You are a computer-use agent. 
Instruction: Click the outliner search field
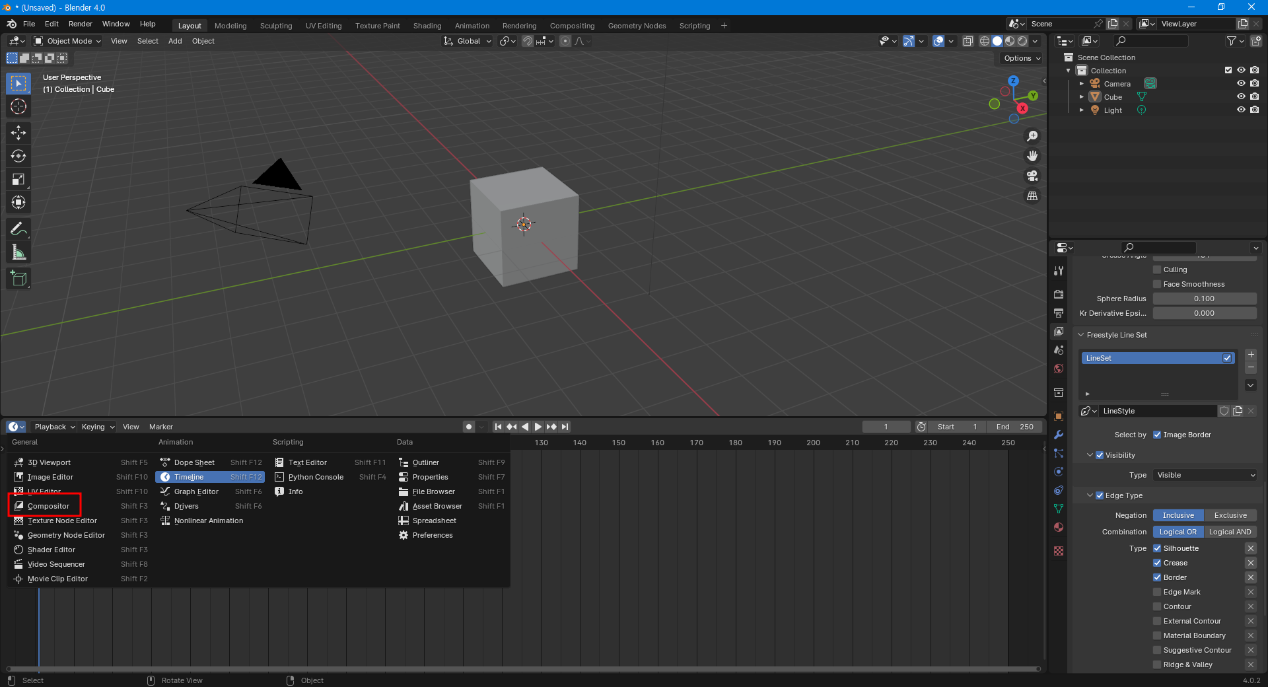point(1150,41)
